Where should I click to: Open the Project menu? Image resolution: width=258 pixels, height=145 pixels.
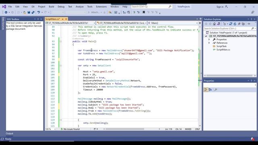[42, 6]
